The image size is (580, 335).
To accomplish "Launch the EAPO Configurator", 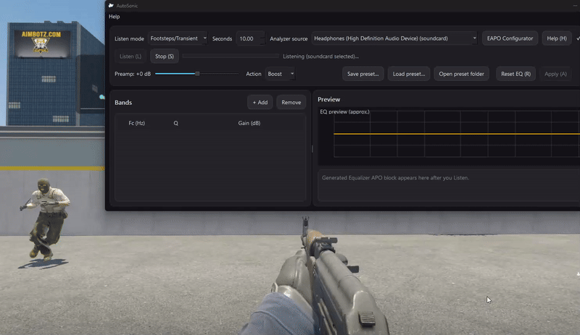I will 510,38.
